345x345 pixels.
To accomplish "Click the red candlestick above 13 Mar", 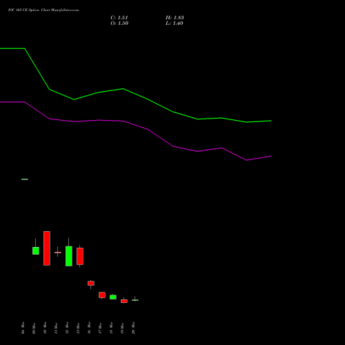I will [80, 256].
